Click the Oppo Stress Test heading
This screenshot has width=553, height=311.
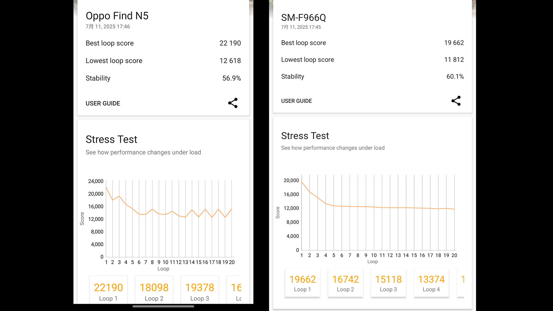(111, 139)
